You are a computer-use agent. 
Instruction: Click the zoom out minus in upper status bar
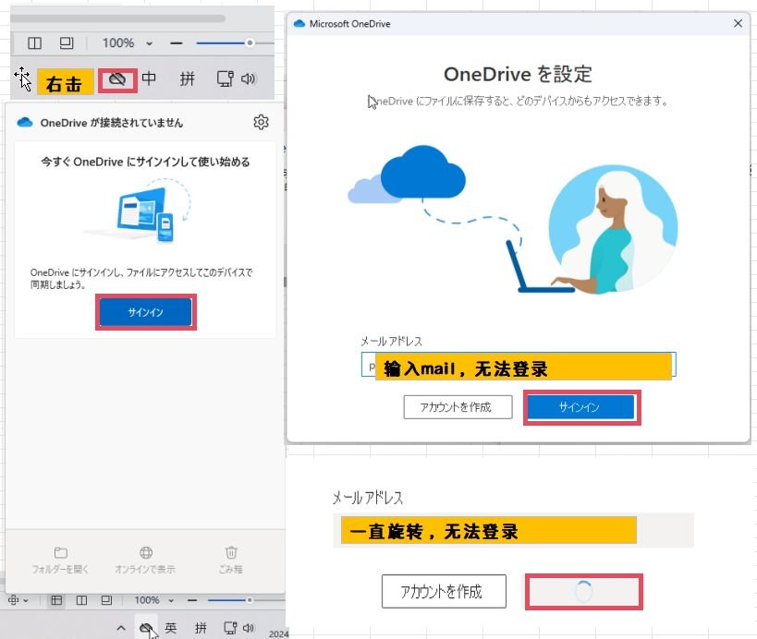pos(177,42)
